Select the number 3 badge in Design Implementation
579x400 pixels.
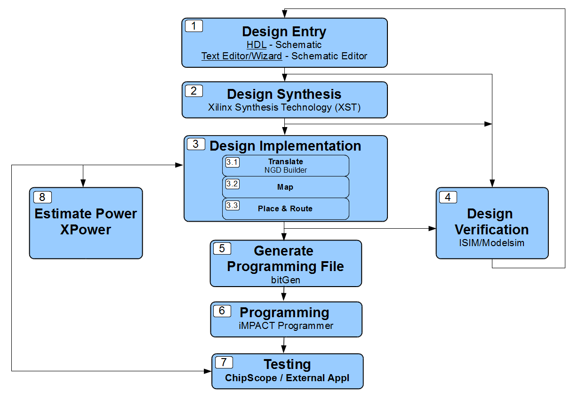coord(196,144)
